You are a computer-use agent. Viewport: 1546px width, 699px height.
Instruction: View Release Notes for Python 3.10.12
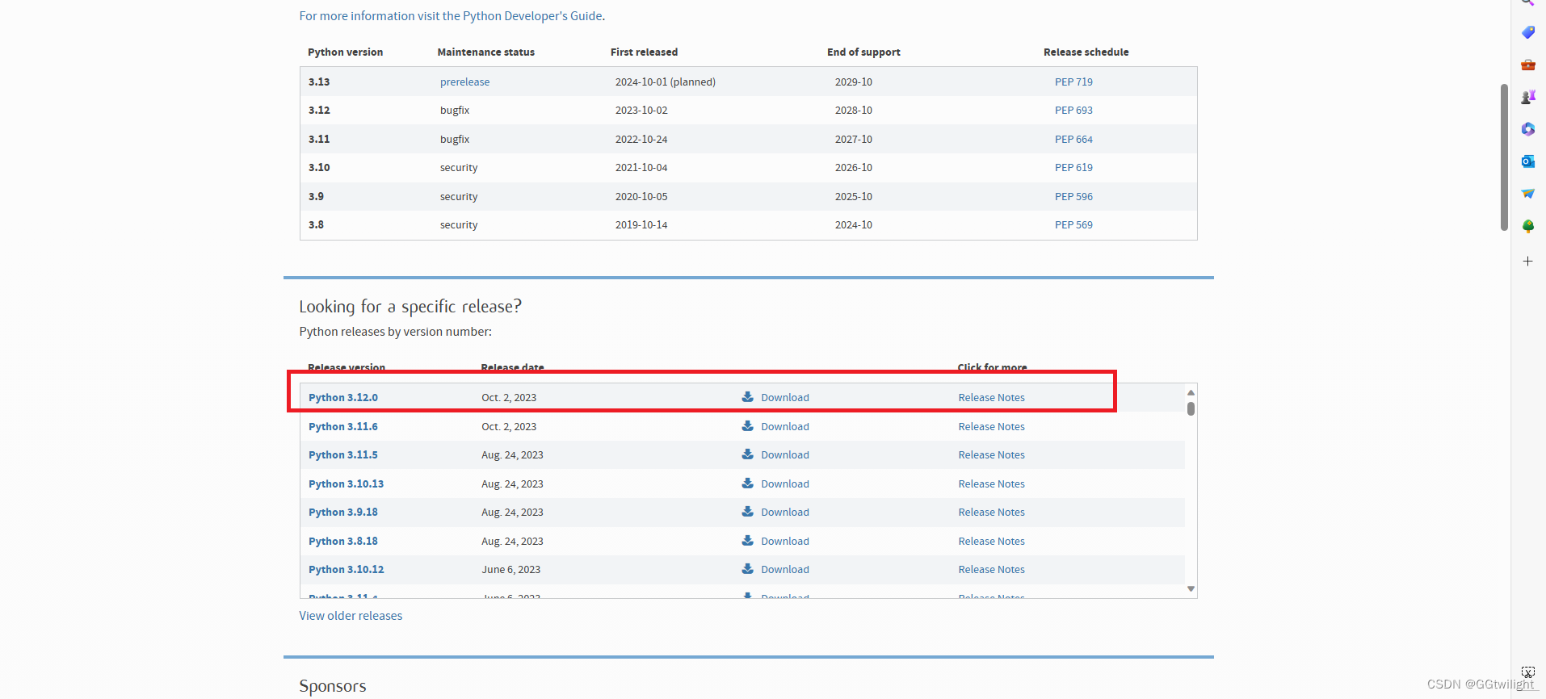(991, 570)
